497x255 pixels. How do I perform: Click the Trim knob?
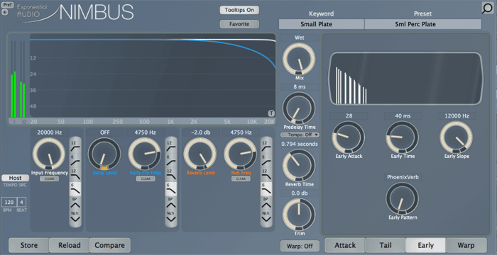[299, 215]
